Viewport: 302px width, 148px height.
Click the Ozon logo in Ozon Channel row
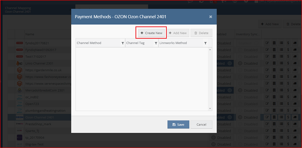click(x=20, y=117)
